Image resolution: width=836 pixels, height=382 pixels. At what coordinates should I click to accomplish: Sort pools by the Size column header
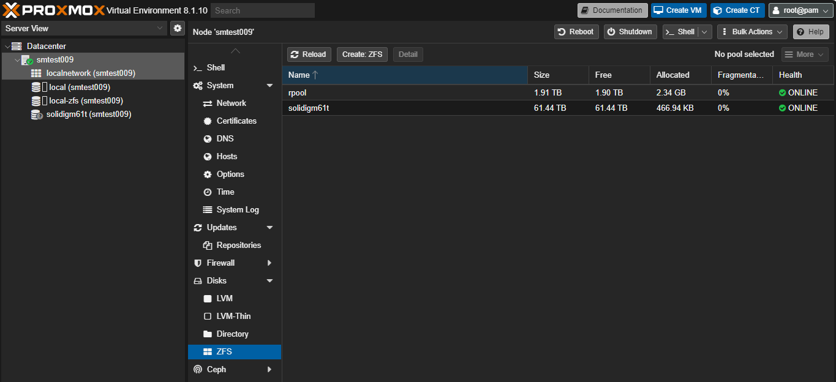click(557, 75)
